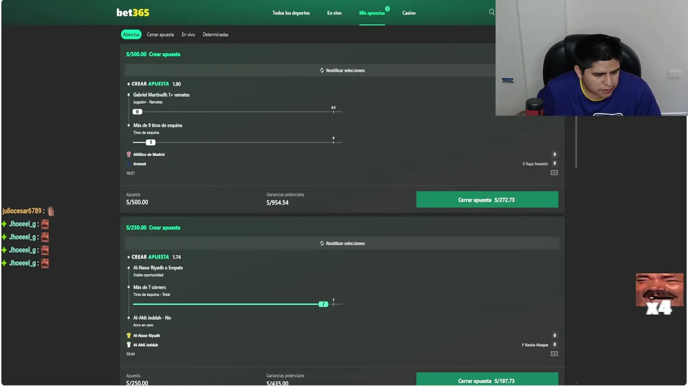Click S/250.00 Crear apuesta header

point(153,227)
